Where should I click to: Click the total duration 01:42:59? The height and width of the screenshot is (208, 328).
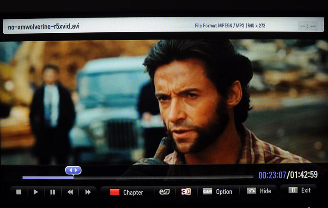tap(303, 174)
